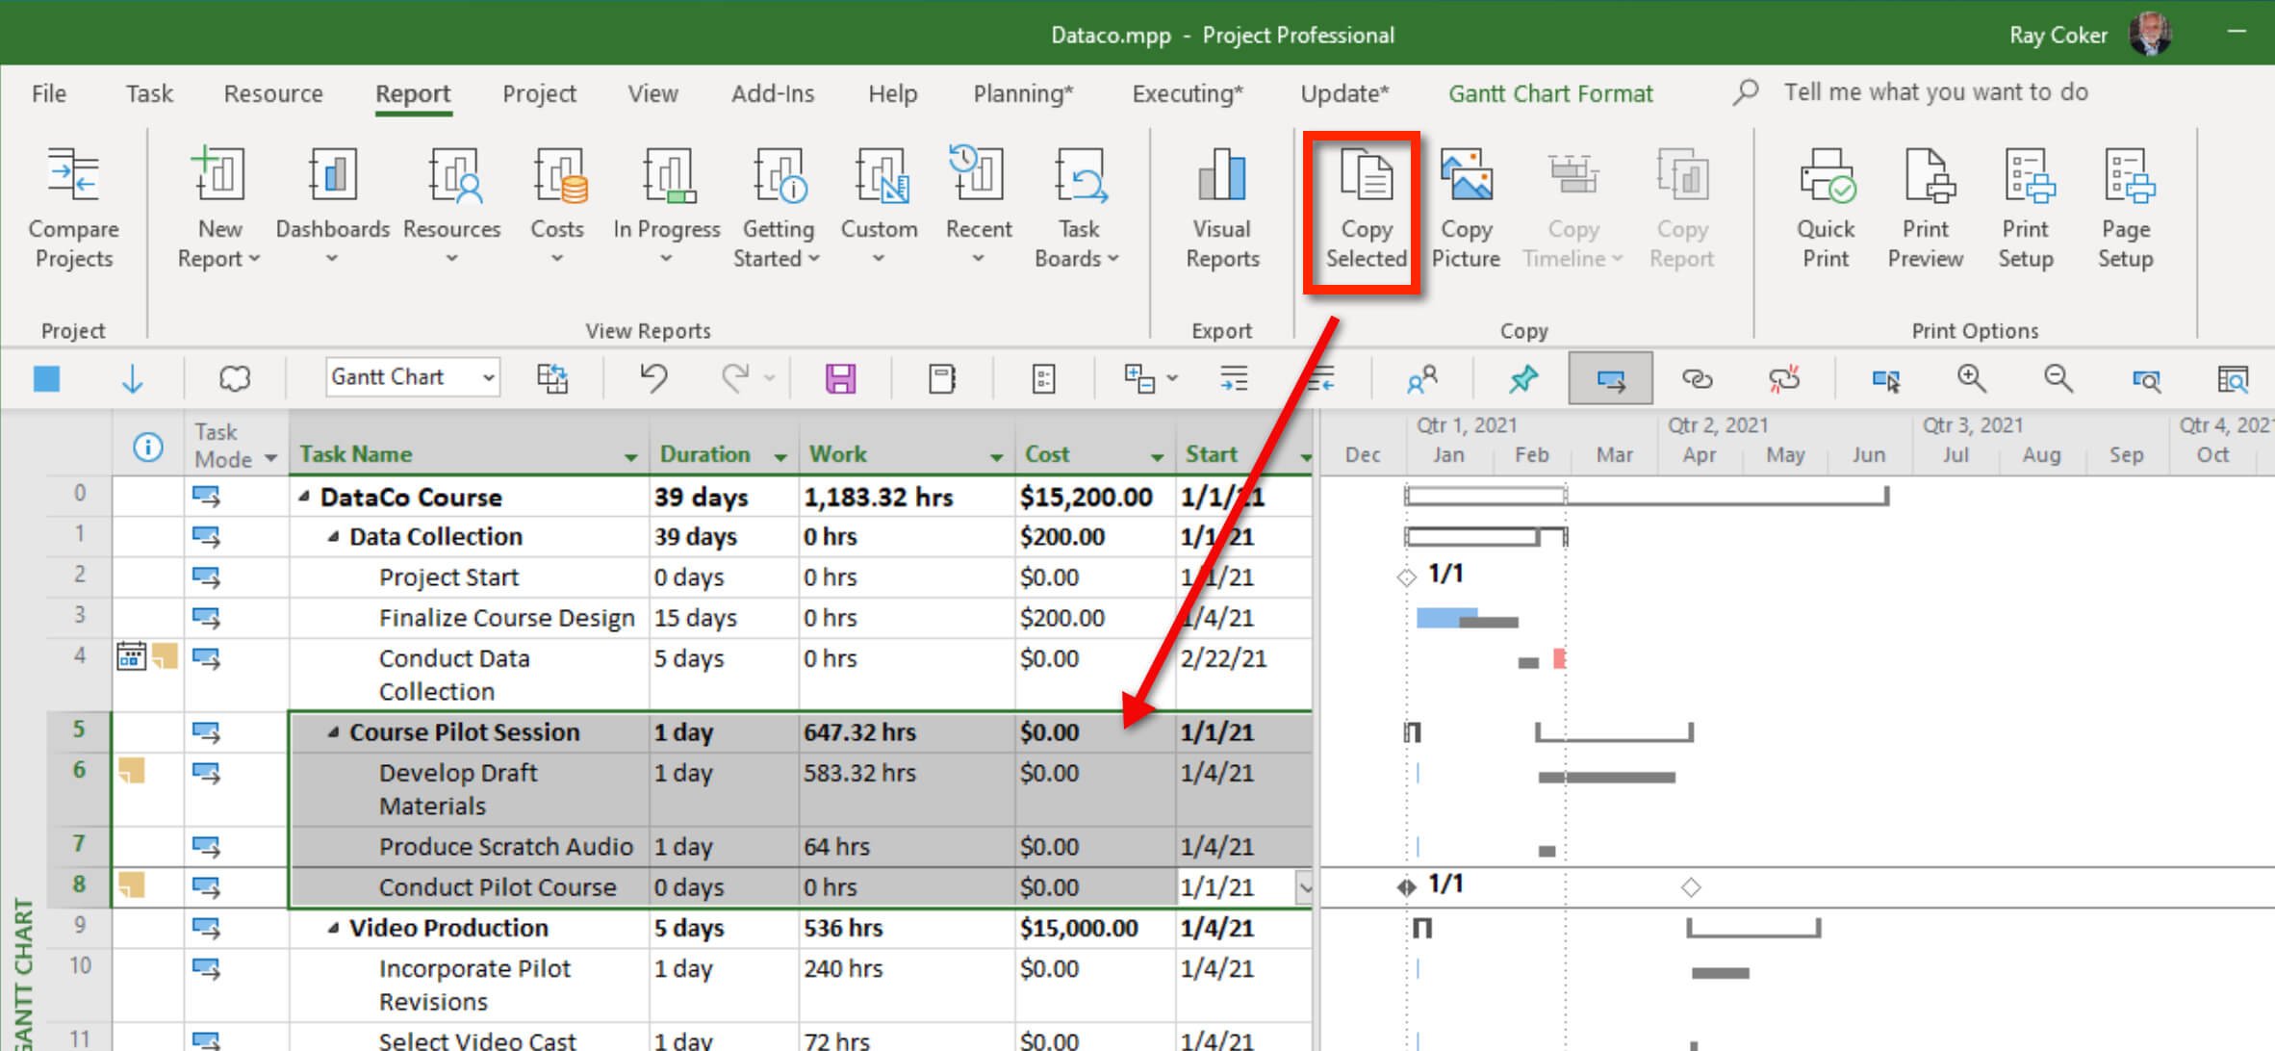Image resolution: width=2275 pixels, height=1051 pixels.
Task: Click the Link Tasks chain icon
Action: pos(1696,378)
